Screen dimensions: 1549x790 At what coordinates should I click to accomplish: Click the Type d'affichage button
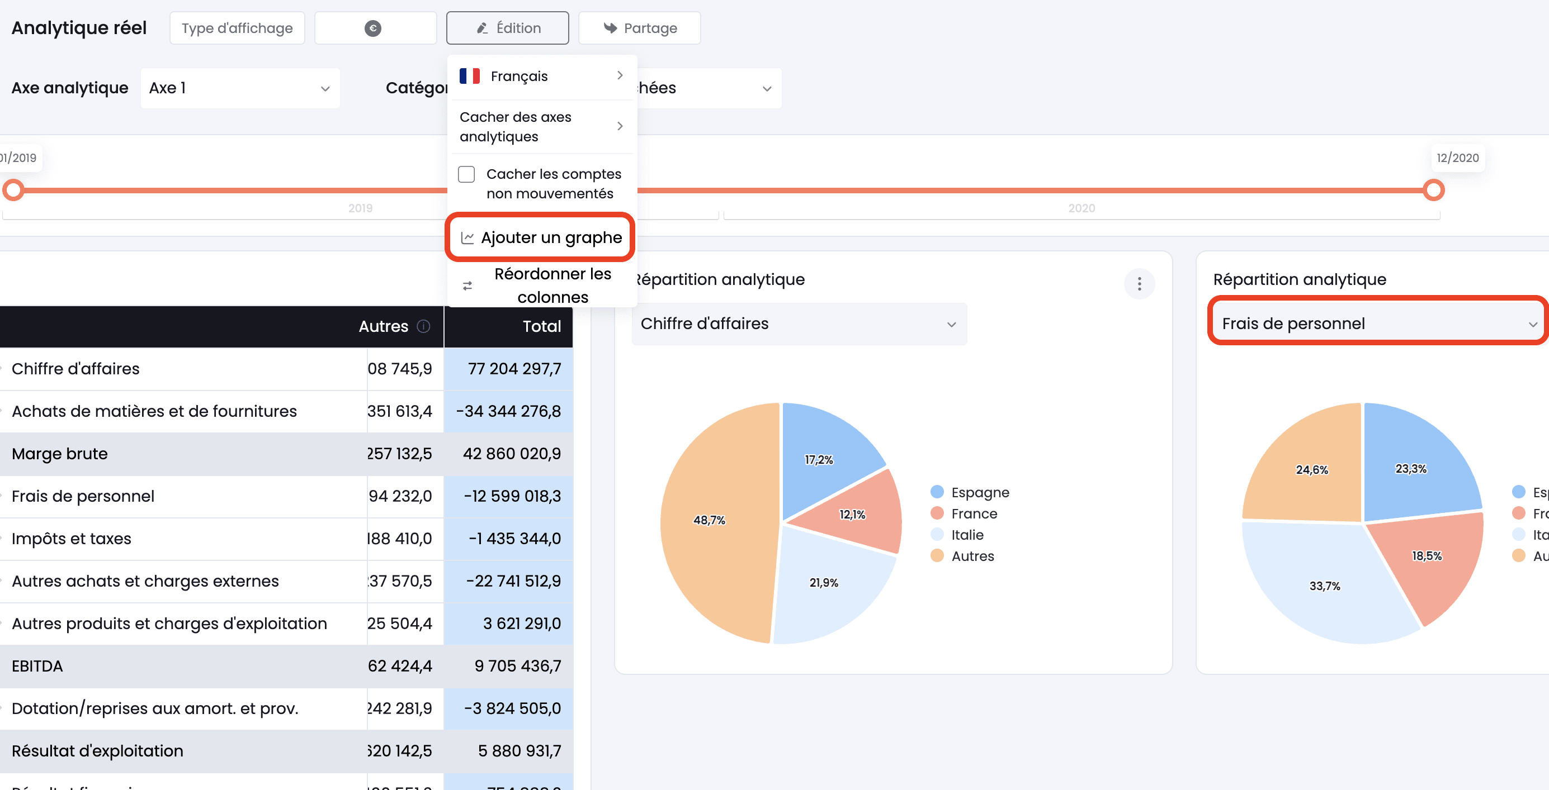pos(237,28)
